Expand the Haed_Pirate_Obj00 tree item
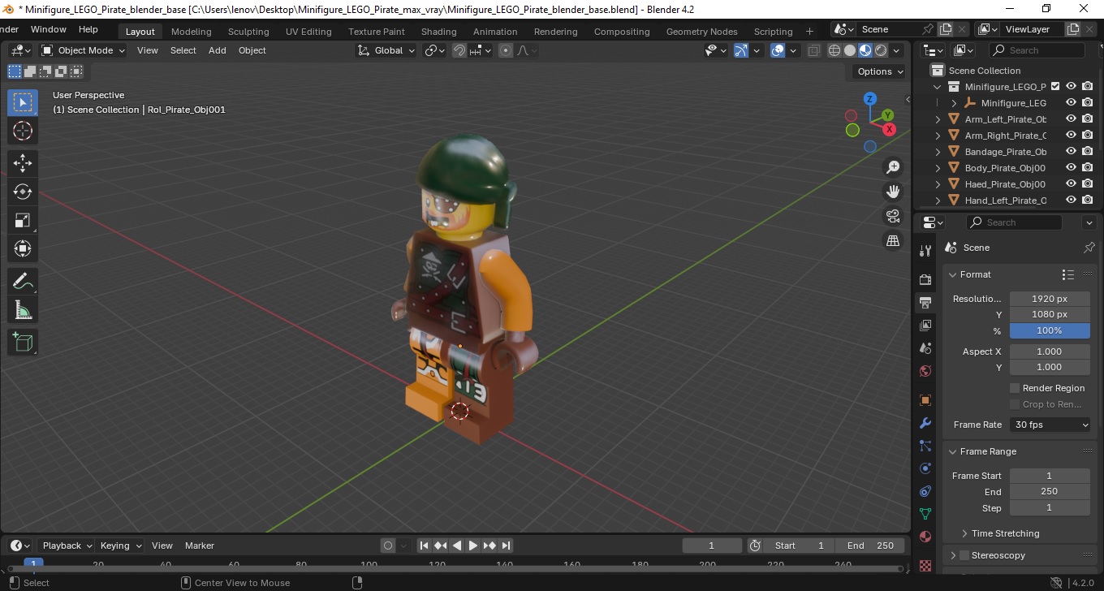 click(938, 184)
